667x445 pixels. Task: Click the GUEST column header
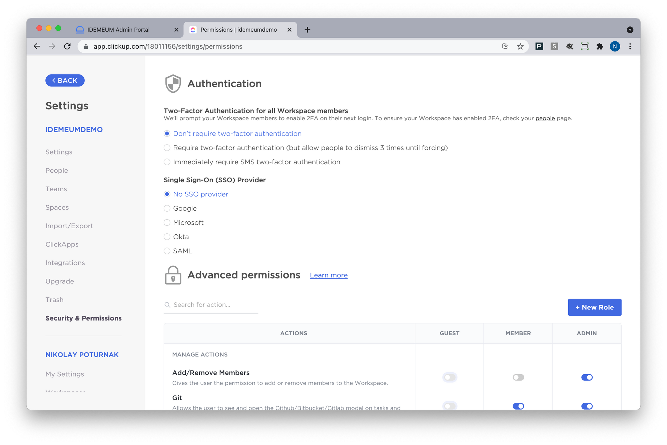point(450,333)
